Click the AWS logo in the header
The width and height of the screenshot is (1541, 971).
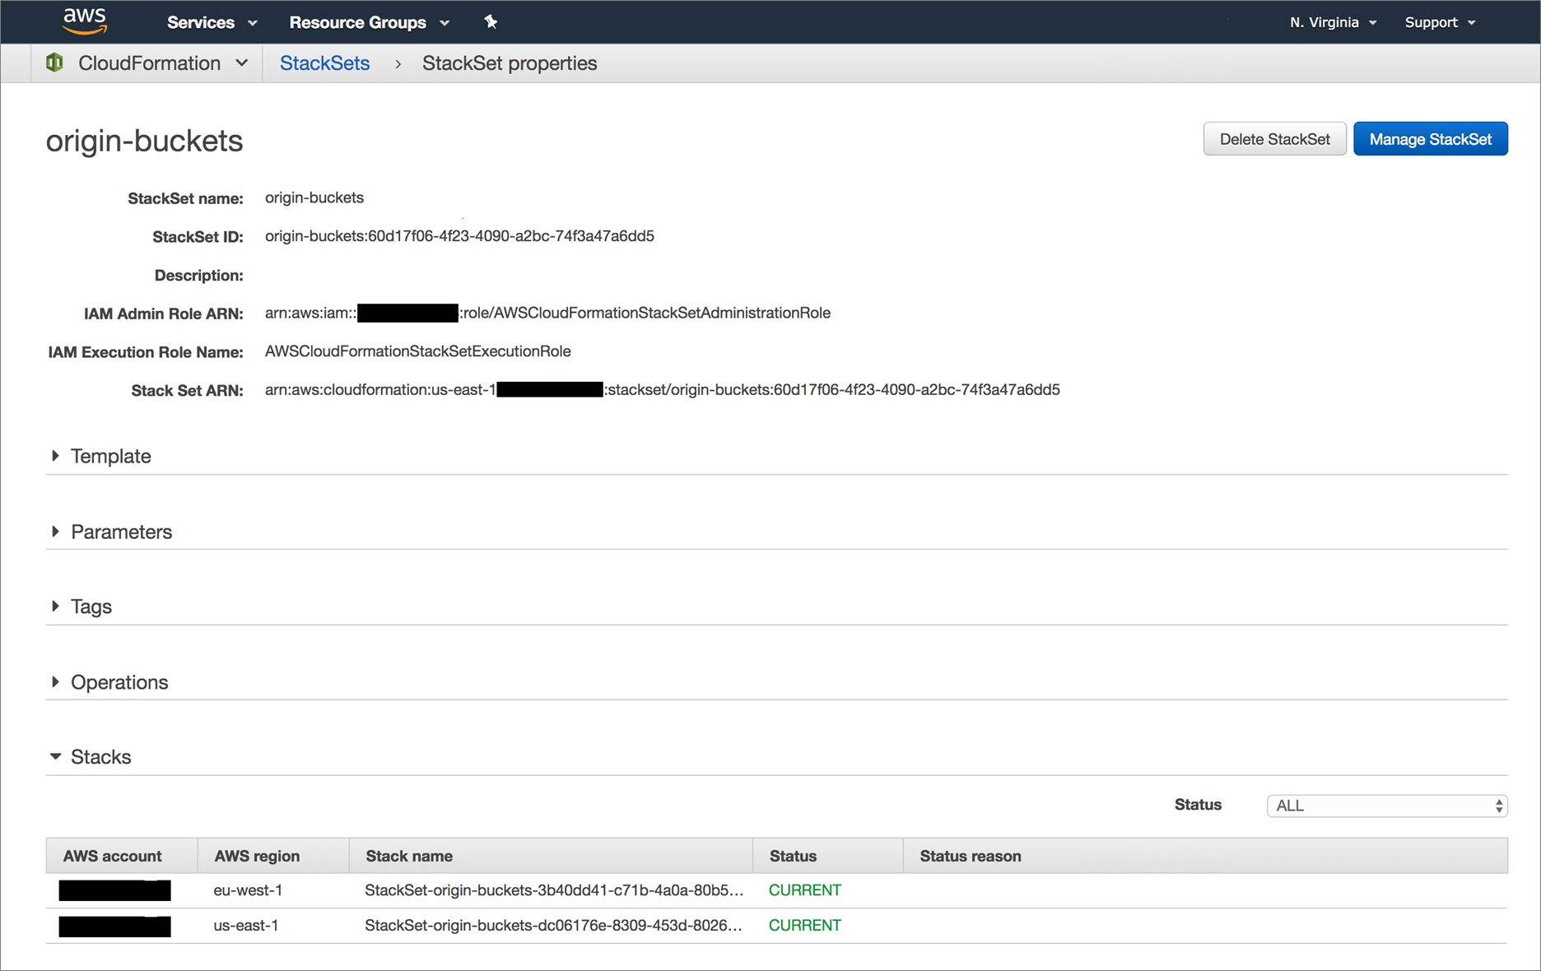(x=85, y=21)
